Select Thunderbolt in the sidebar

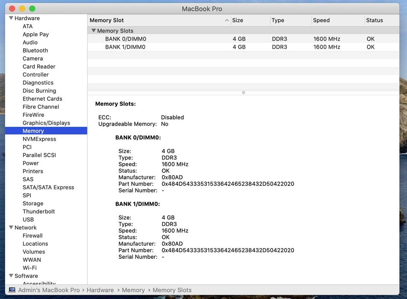coord(38,211)
